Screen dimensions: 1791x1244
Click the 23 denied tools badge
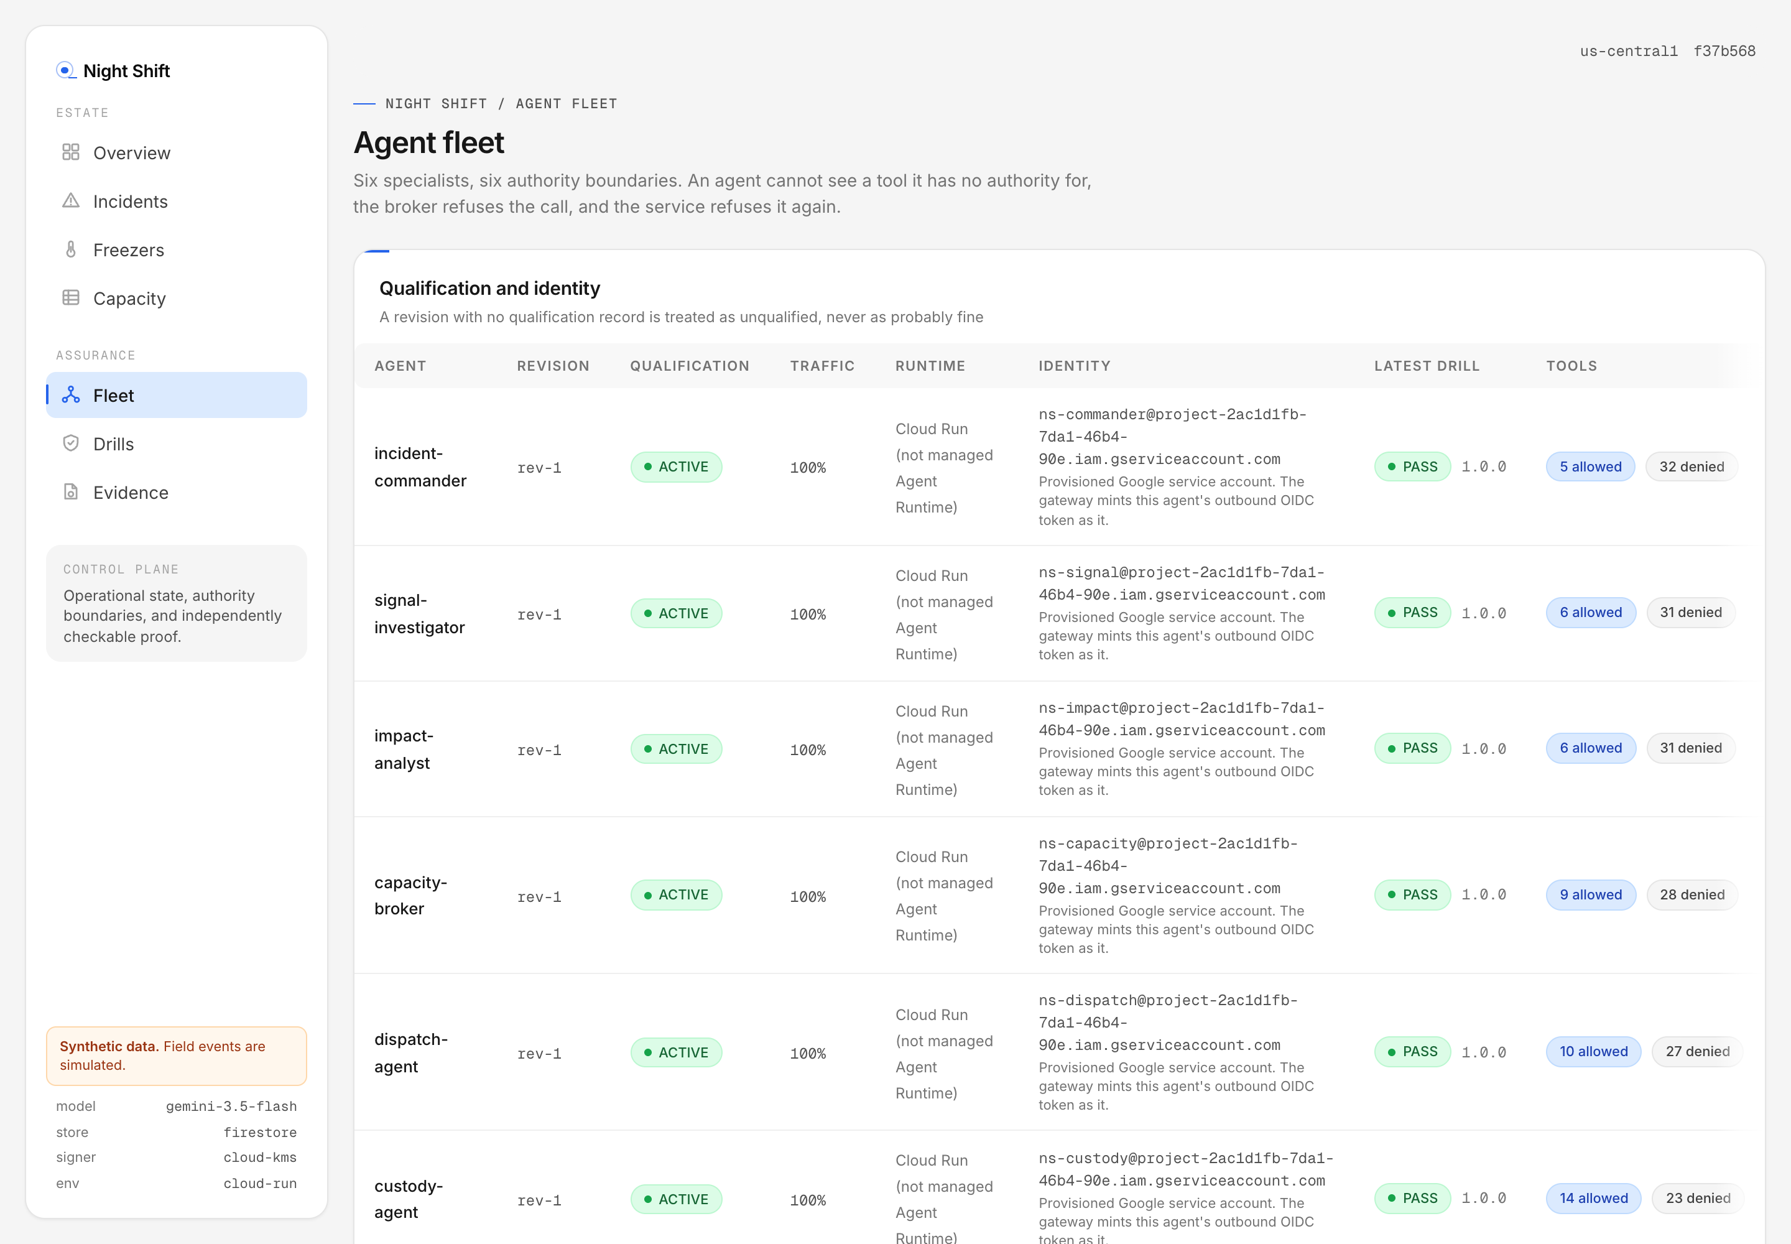tap(1698, 1198)
